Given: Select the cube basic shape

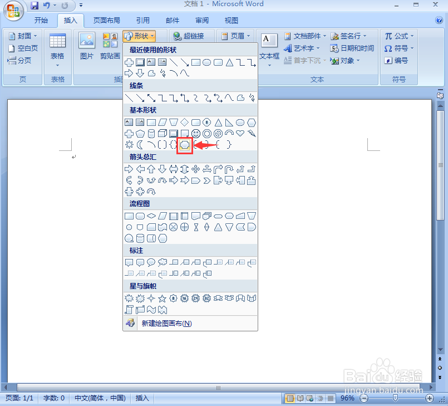Looking at the screenshot, I should 163,134.
